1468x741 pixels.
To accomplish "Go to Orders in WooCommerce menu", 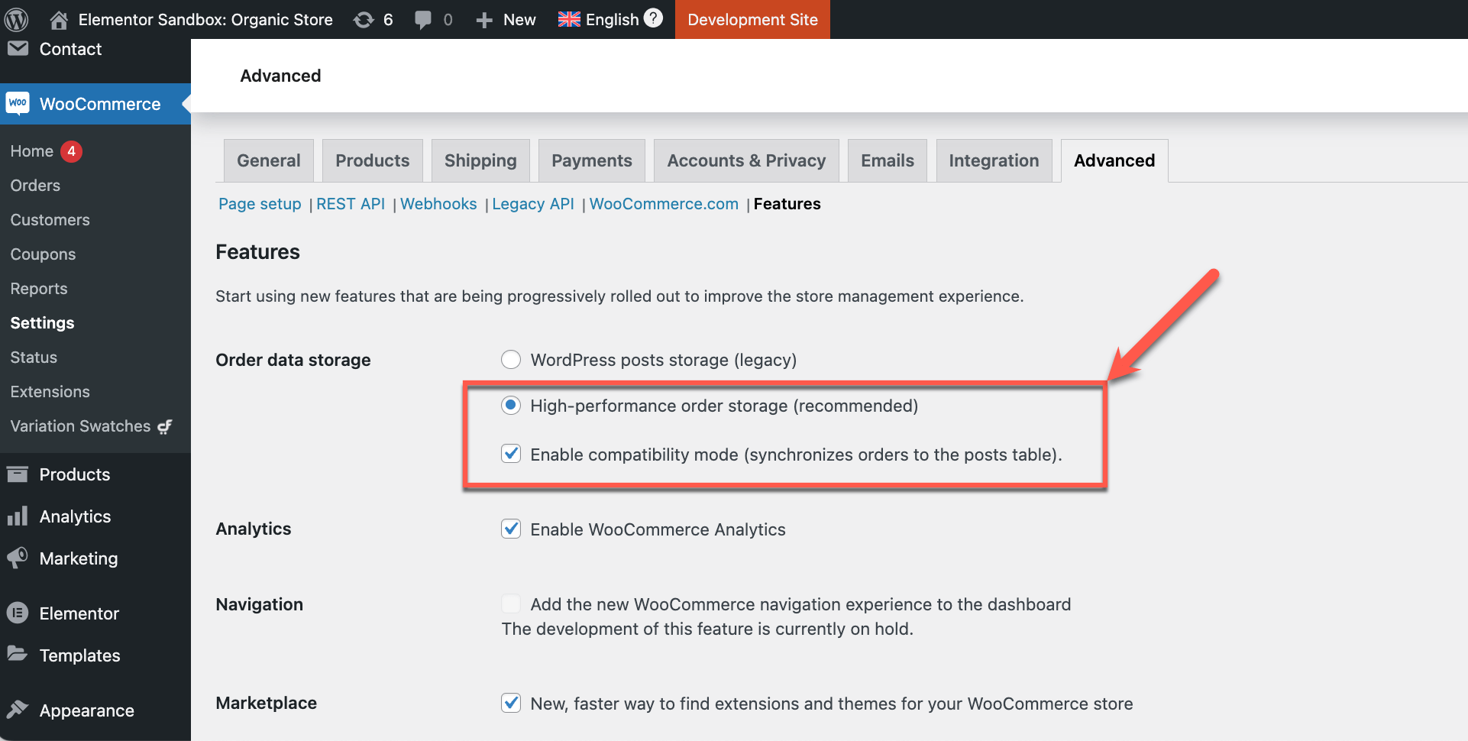I will click(x=35, y=185).
